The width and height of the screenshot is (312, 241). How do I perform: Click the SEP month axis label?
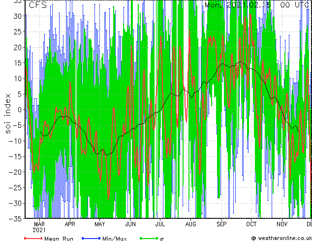click(x=221, y=224)
